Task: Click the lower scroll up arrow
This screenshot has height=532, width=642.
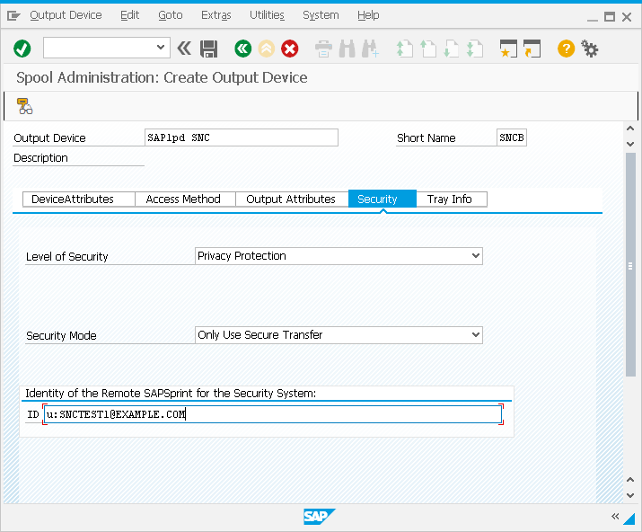Action: (x=630, y=480)
